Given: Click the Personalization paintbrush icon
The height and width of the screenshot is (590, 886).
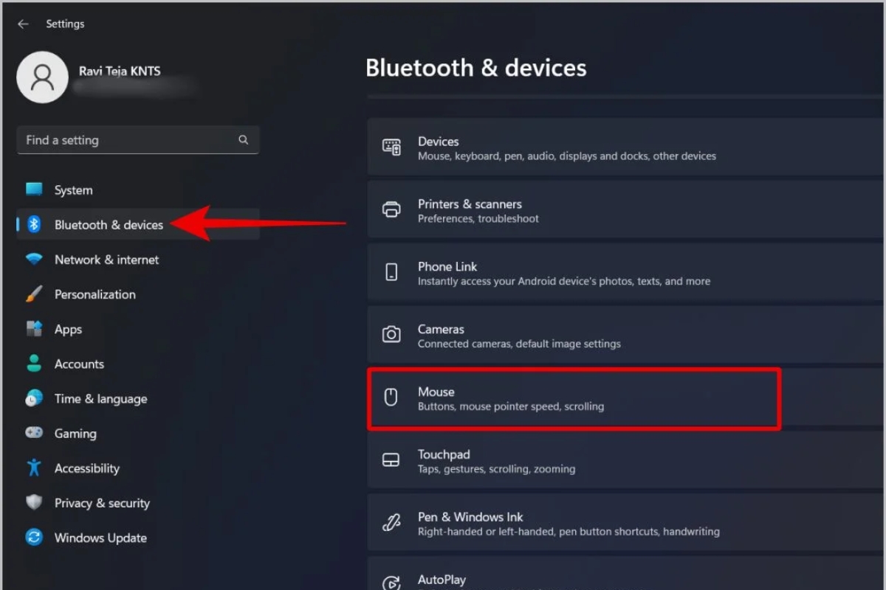Looking at the screenshot, I should (x=34, y=294).
